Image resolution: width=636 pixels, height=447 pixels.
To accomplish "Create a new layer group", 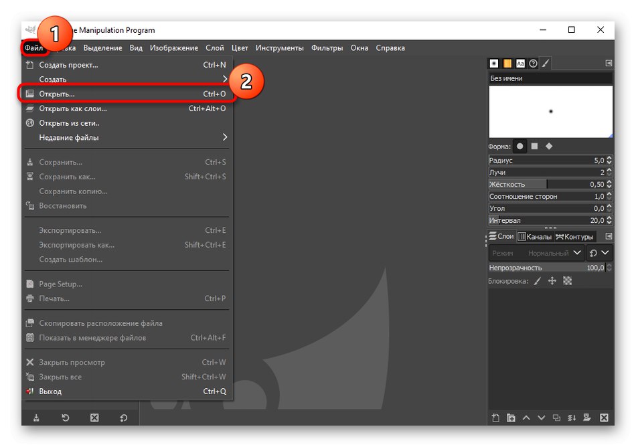I will pos(511,418).
